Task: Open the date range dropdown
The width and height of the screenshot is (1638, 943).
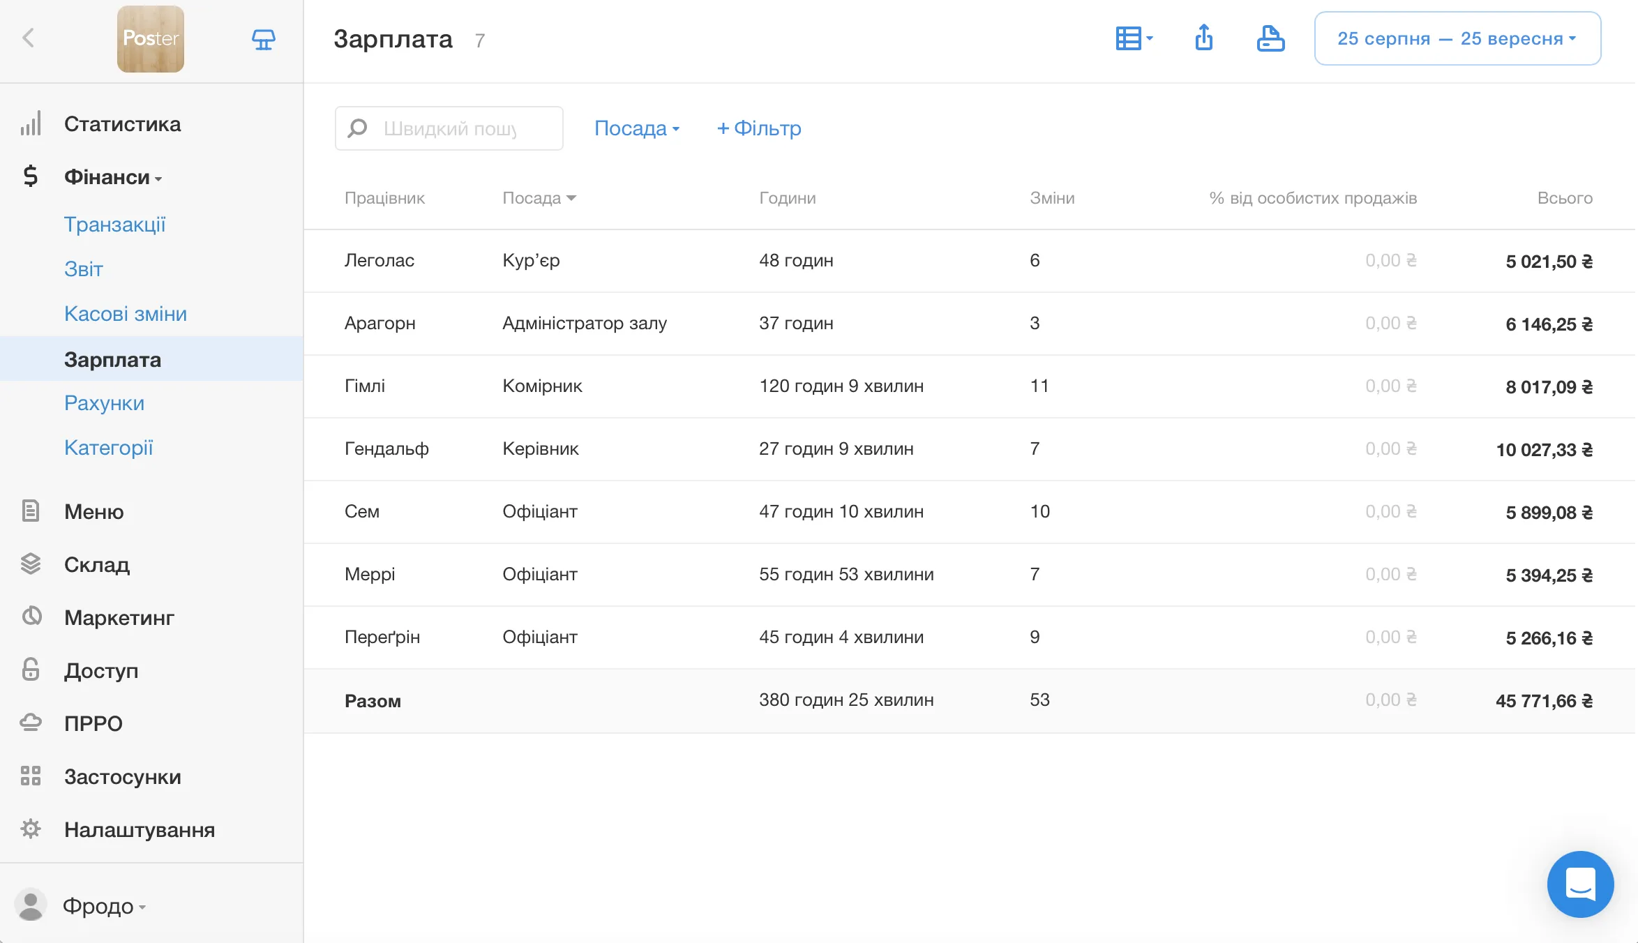Action: tap(1457, 38)
